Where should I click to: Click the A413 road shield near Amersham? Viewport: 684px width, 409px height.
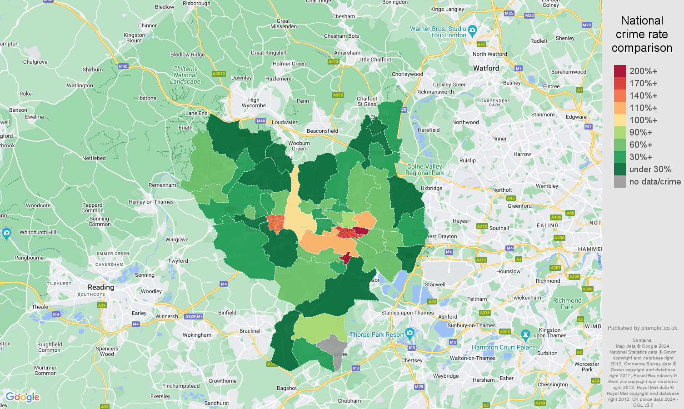point(333,61)
